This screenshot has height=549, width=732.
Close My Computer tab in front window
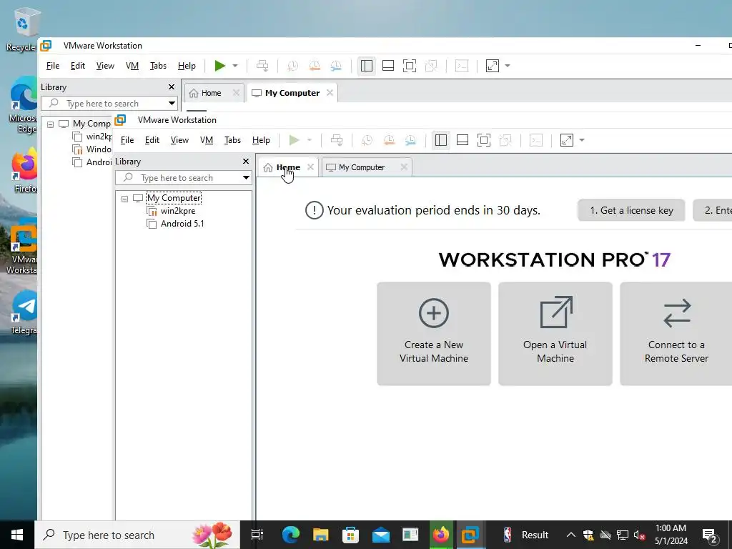(404, 167)
